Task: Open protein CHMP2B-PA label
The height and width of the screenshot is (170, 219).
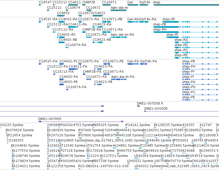Action: [92, 72]
